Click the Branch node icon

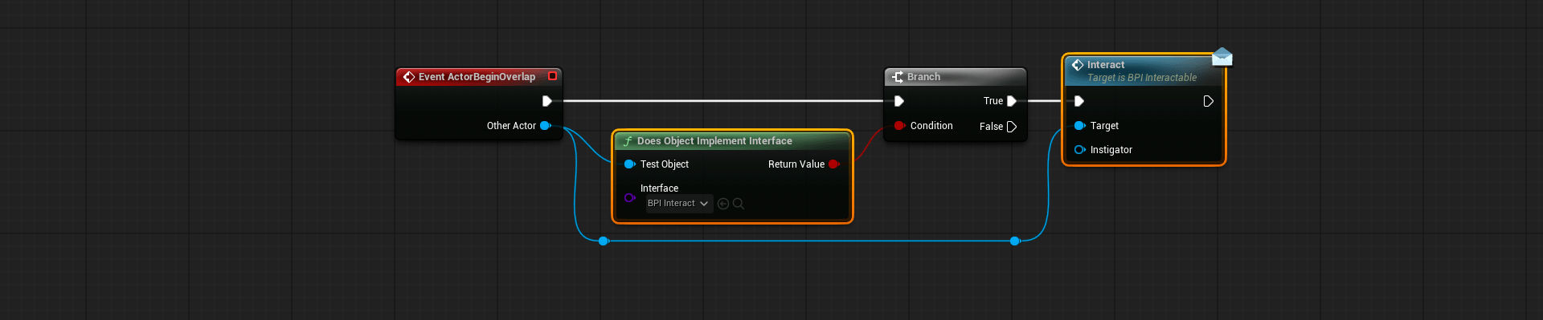pyautogui.click(x=897, y=77)
